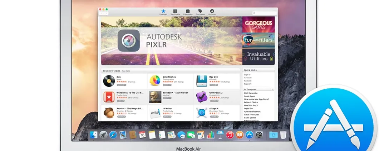The image size is (379, 151).
Task: Open Calendar icon showing 16
Action: [x=142, y=135]
